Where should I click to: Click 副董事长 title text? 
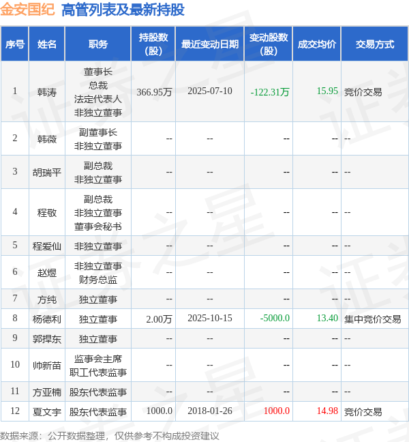pos(97,132)
